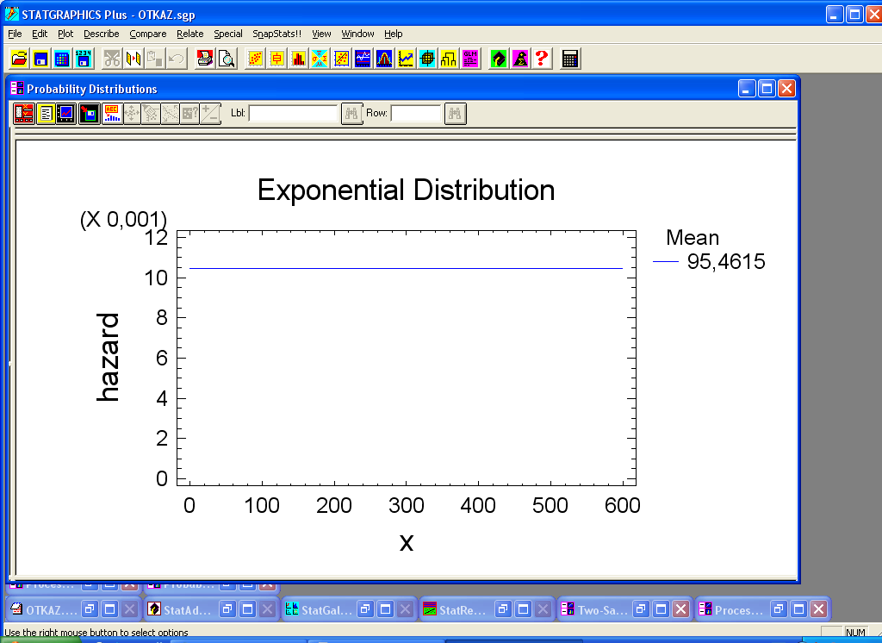Open the data file grid icon
The image size is (882, 643).
[62, 59]
